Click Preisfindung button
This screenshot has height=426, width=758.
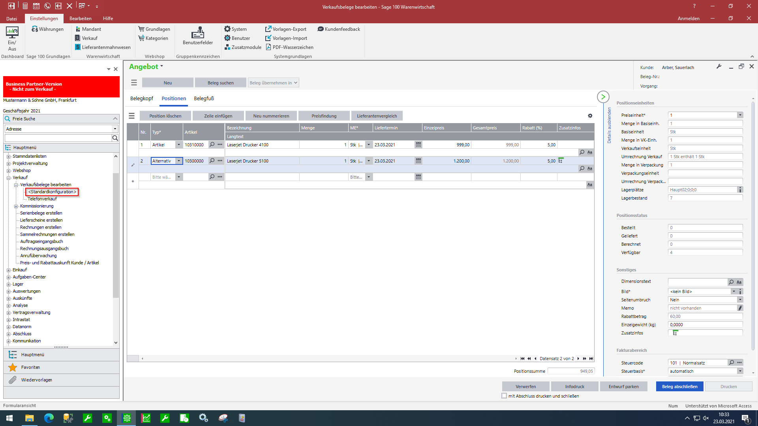click(x=324, y=116)
